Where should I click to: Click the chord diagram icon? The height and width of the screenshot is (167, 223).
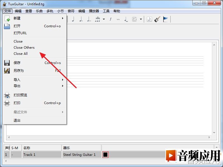tap(134, 19)
